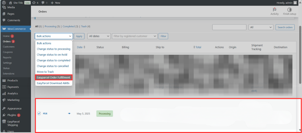Image resolution: width=302 pixels, height=133 pixels.
Task: Click the Appearance paintbrush icon
Action: 4,109
